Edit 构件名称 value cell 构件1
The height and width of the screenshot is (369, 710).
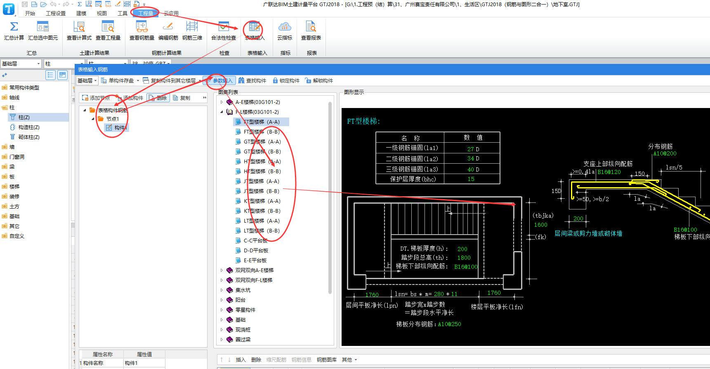point(144,363)
